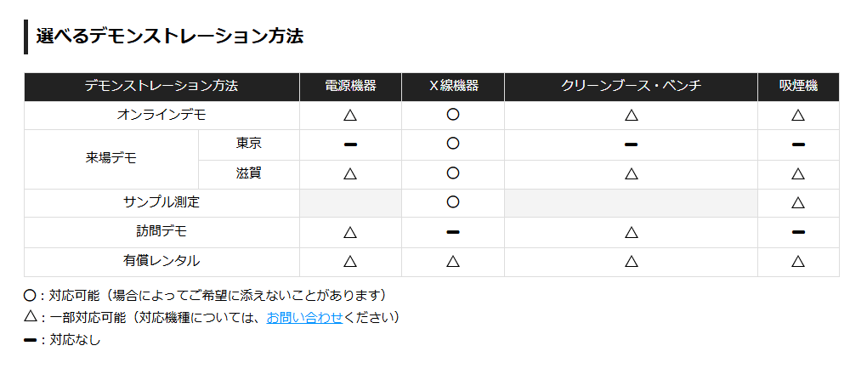Click triangle for クリーンブース・ベンチ 有償レンタル

pyautogui.click(x=632, y=261)
